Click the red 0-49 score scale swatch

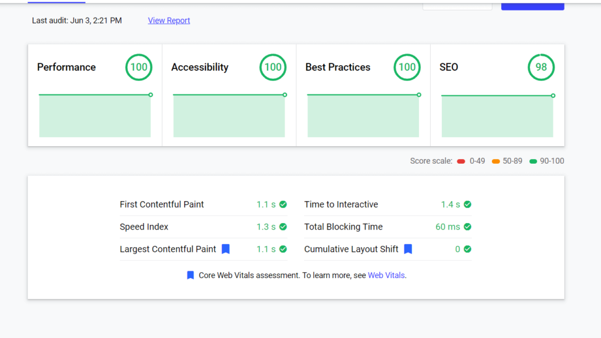click(461, 161)
